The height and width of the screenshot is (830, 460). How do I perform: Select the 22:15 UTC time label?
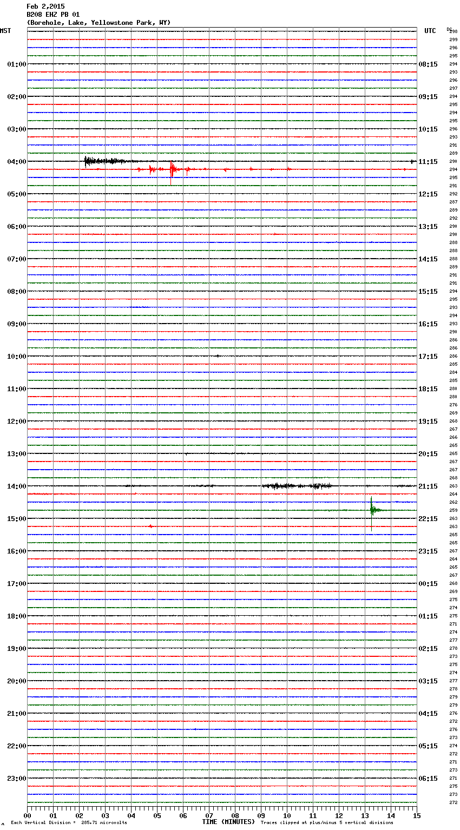(x=428, y=519)
